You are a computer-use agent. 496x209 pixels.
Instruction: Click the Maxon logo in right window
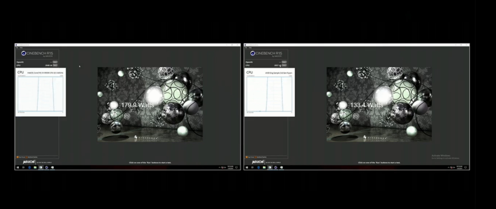coord(258,162)
